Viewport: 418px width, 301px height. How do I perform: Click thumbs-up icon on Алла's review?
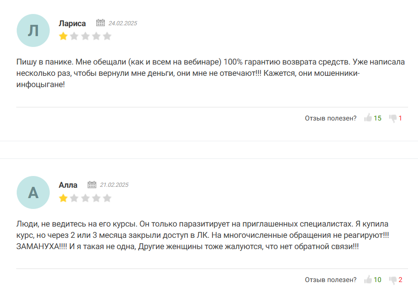368,280
